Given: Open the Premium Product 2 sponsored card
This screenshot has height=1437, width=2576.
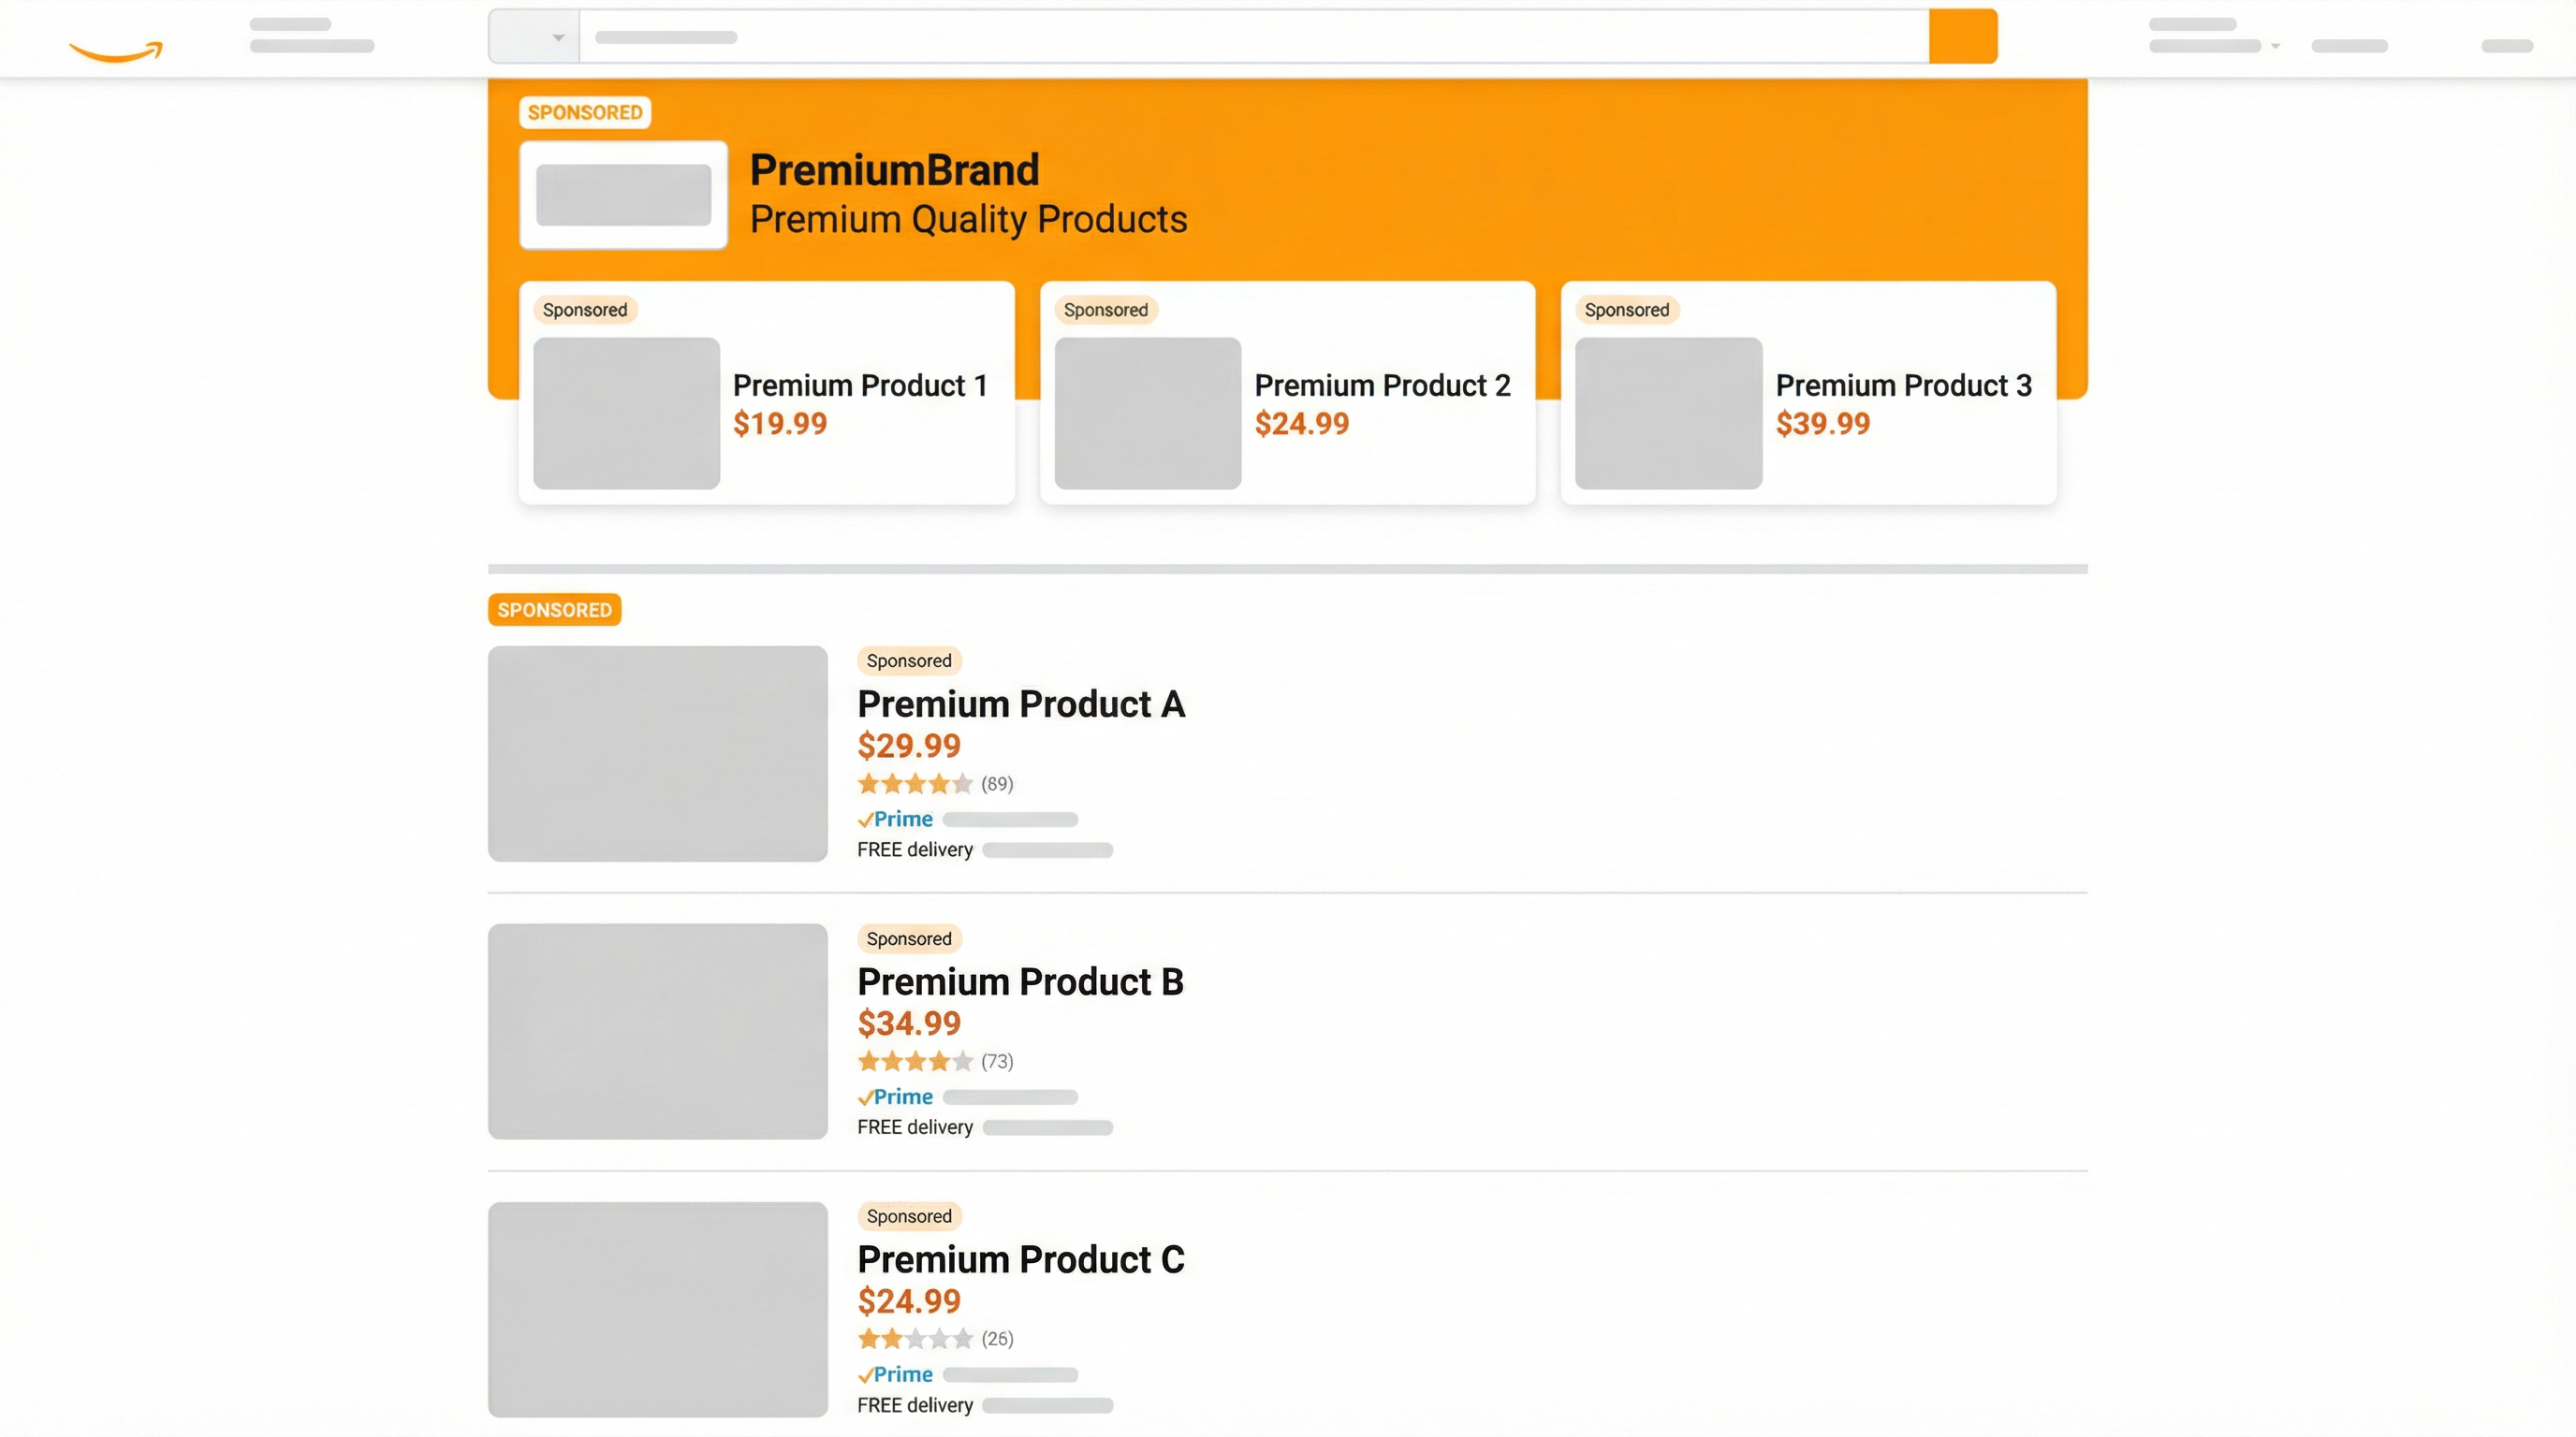Looking at the screenshot, I should [x=1286, y=394].
